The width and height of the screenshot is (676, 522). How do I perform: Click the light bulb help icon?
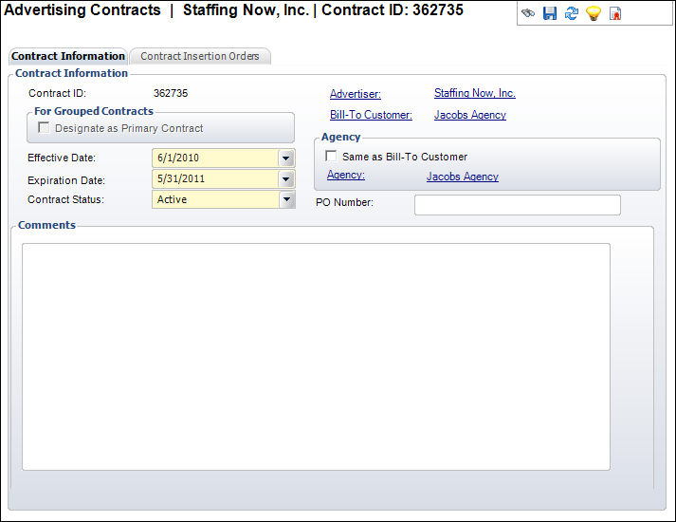point(594,14)
